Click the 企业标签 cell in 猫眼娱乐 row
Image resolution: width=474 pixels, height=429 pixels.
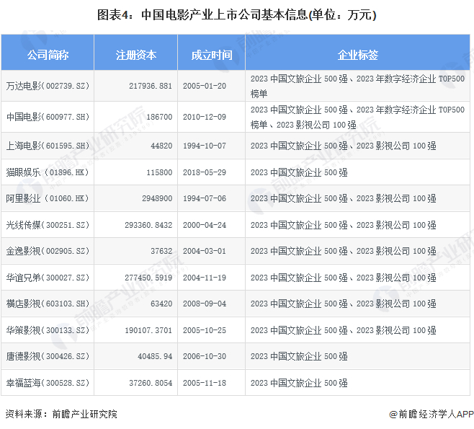click(x=357, y=172)
